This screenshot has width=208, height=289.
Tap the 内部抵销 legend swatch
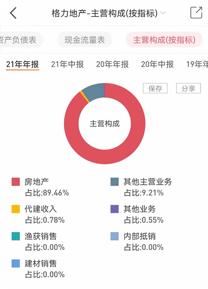pyautogui.click(x=114, y=236)
